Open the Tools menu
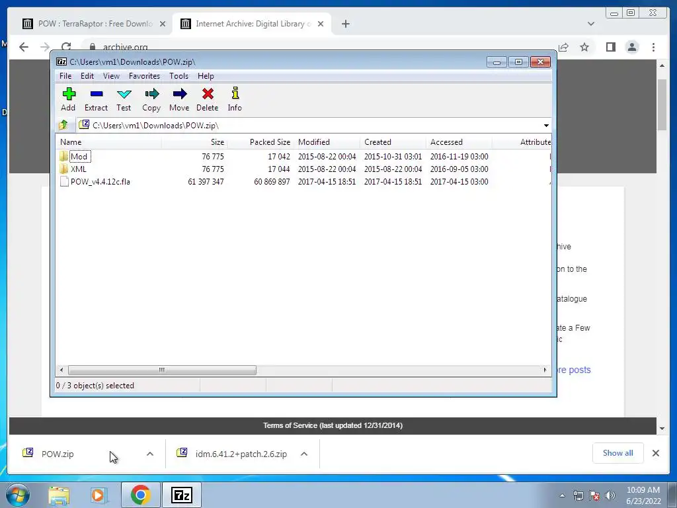Screen dimensions: 677x508 pyautogui.click(x=179, y=76)
